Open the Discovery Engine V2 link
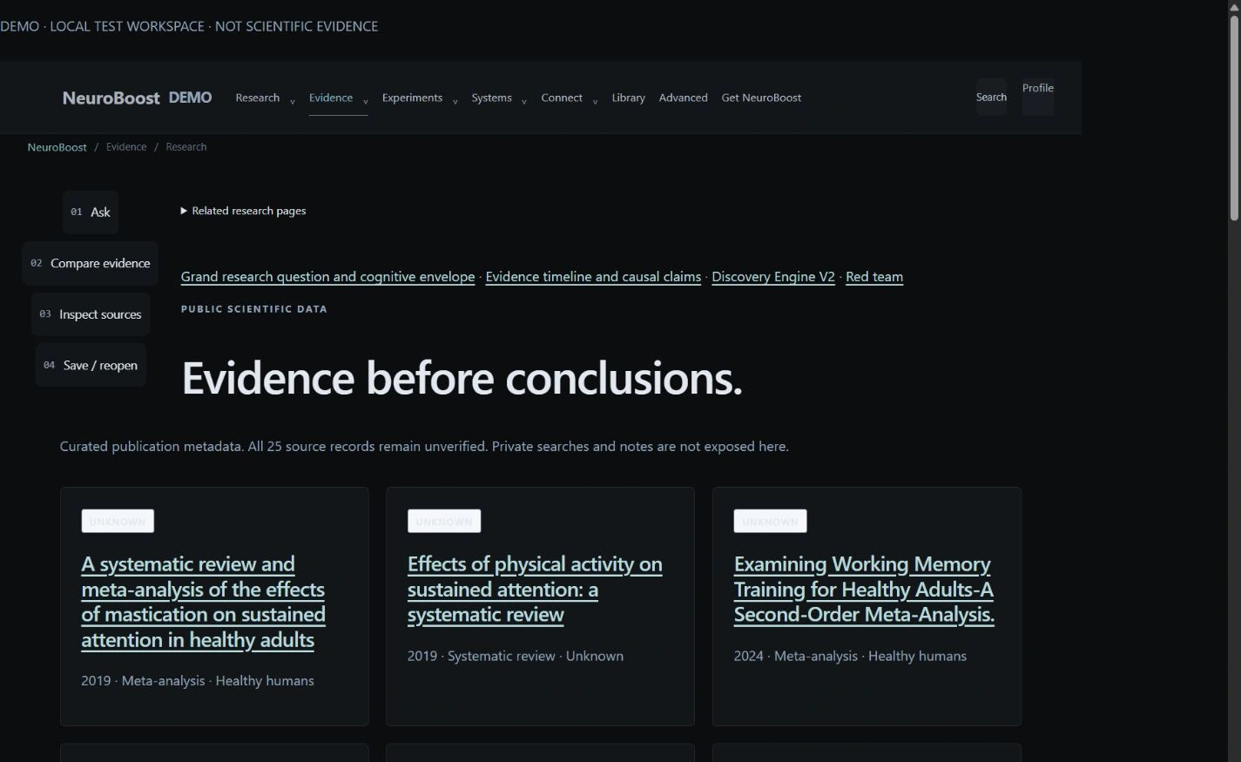 (773, 277)
